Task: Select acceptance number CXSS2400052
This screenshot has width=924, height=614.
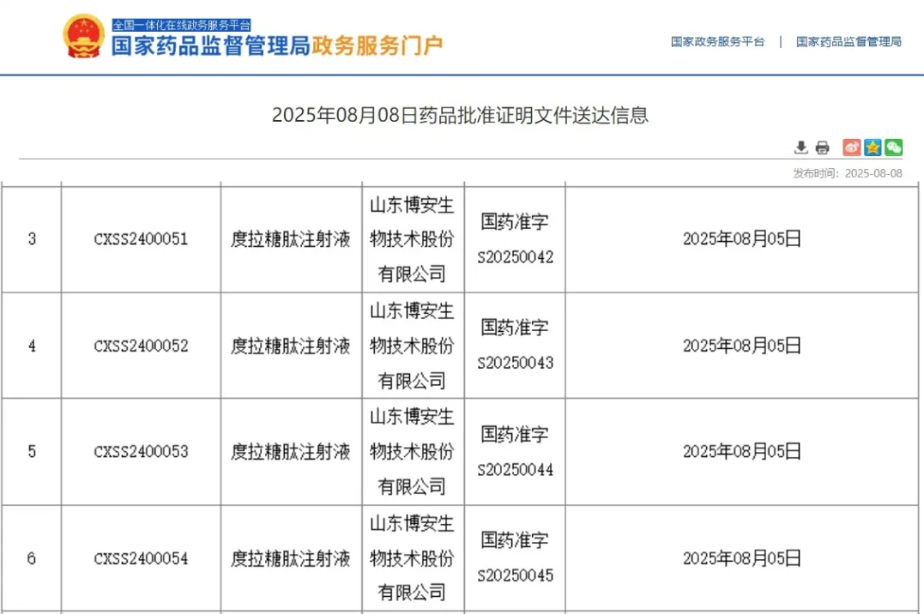Action: click(x=141, y=346)
